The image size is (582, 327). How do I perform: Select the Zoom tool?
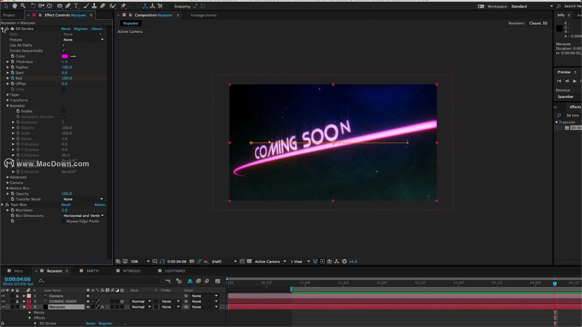[23, 6]
